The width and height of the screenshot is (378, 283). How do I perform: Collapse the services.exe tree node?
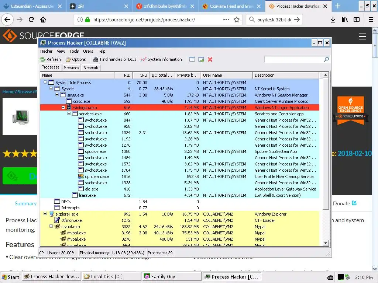[x=69, y=113]
